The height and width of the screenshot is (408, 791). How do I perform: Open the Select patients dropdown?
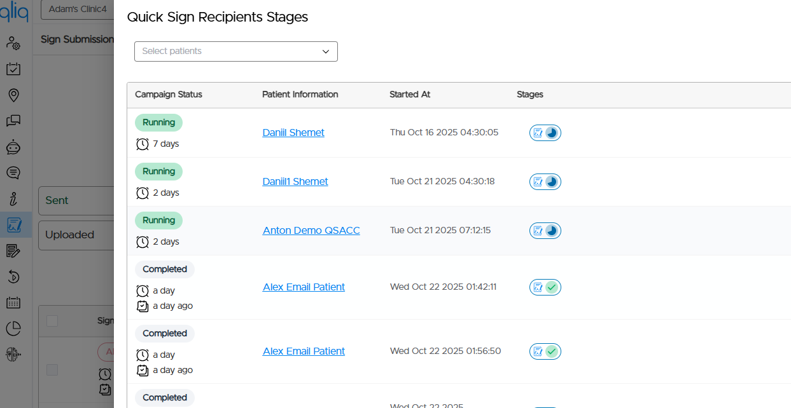[x=235, y=51]
